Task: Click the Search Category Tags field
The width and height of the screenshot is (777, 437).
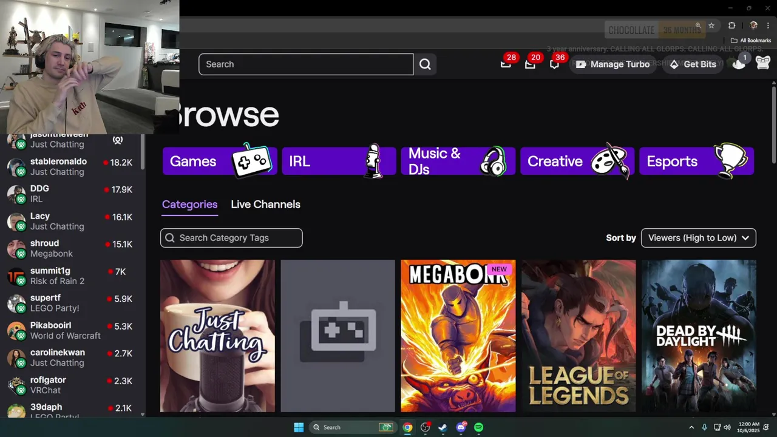Action: click(231, 238)
